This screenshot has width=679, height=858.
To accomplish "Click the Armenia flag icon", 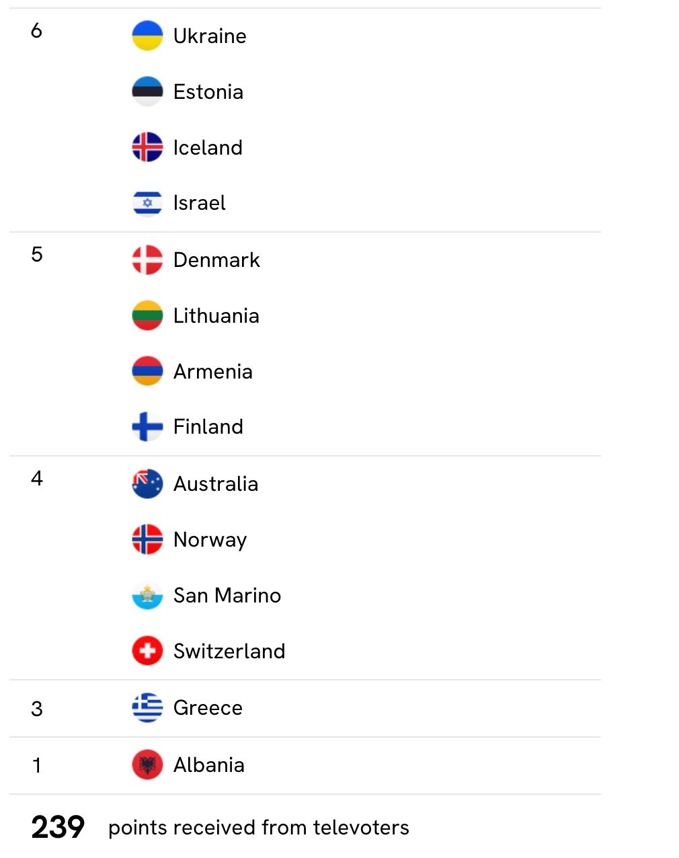I will click(x=147, y=371).
